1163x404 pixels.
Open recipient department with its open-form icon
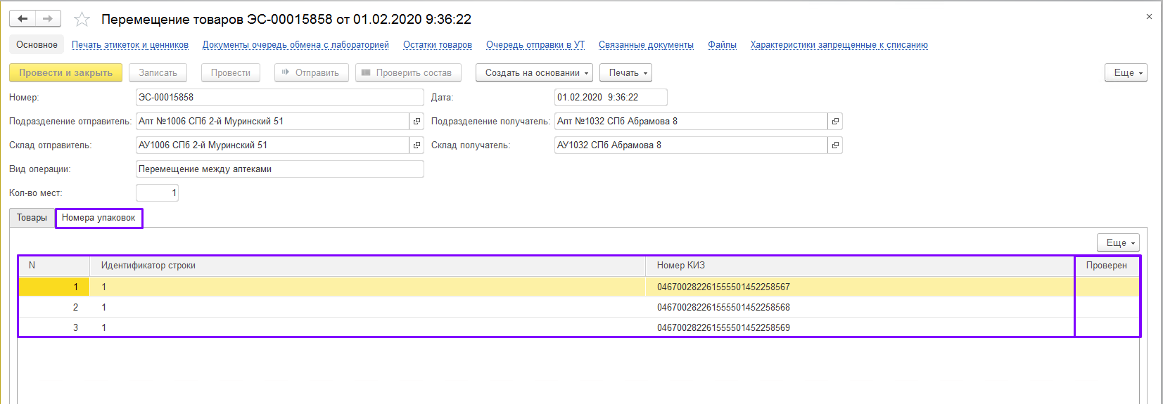pos(835,122)
